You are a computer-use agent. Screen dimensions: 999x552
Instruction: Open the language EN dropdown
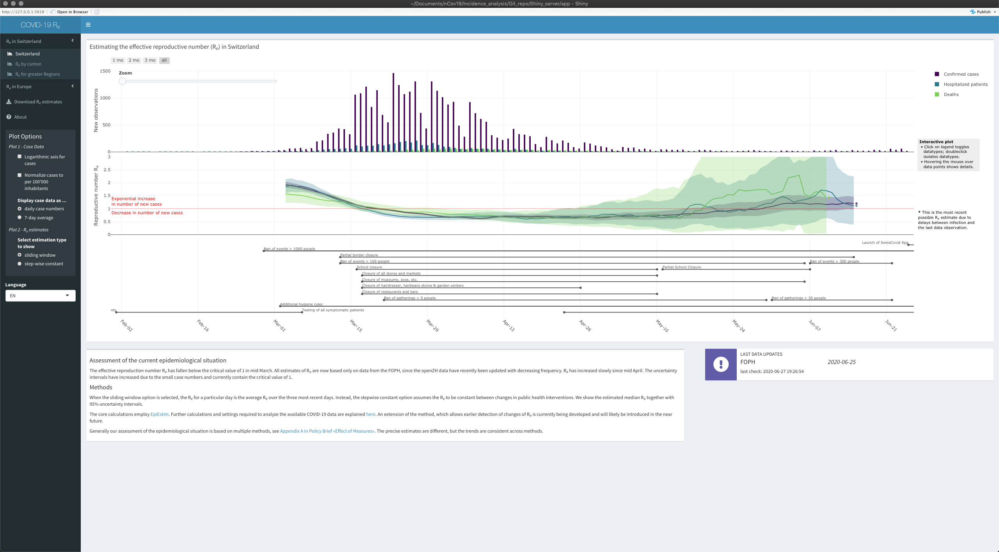coord(40,295)
